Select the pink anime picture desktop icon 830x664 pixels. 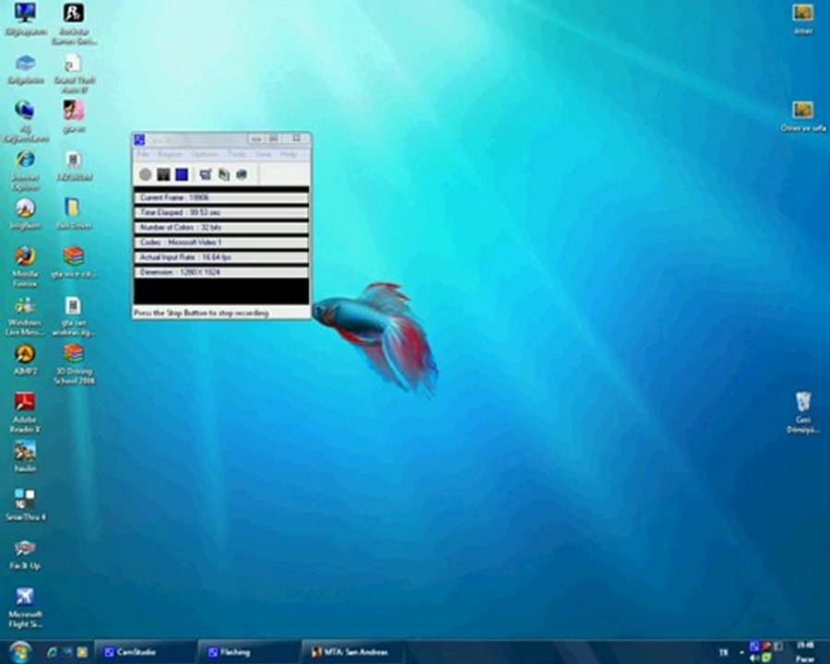(x=74, y=116)
